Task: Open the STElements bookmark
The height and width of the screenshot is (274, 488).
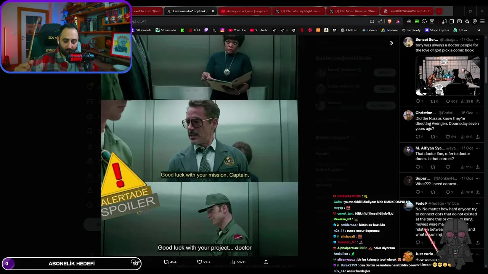Action: click(x=141, y=30)
